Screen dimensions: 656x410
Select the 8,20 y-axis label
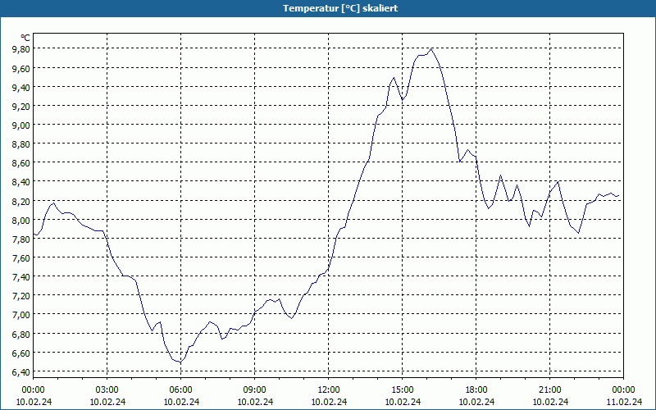point(21,201)
